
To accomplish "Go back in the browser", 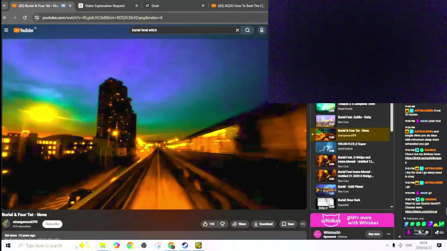I will coord(5,17).
